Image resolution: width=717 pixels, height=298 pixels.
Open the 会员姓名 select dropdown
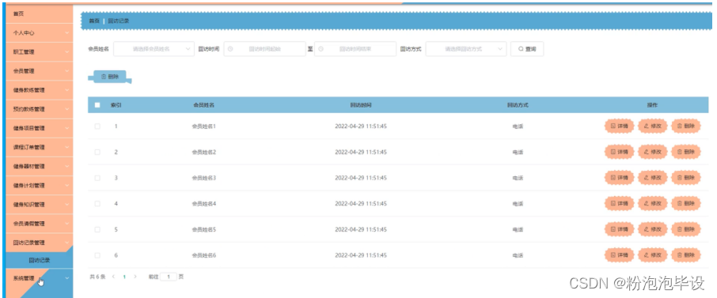[154, 49]
